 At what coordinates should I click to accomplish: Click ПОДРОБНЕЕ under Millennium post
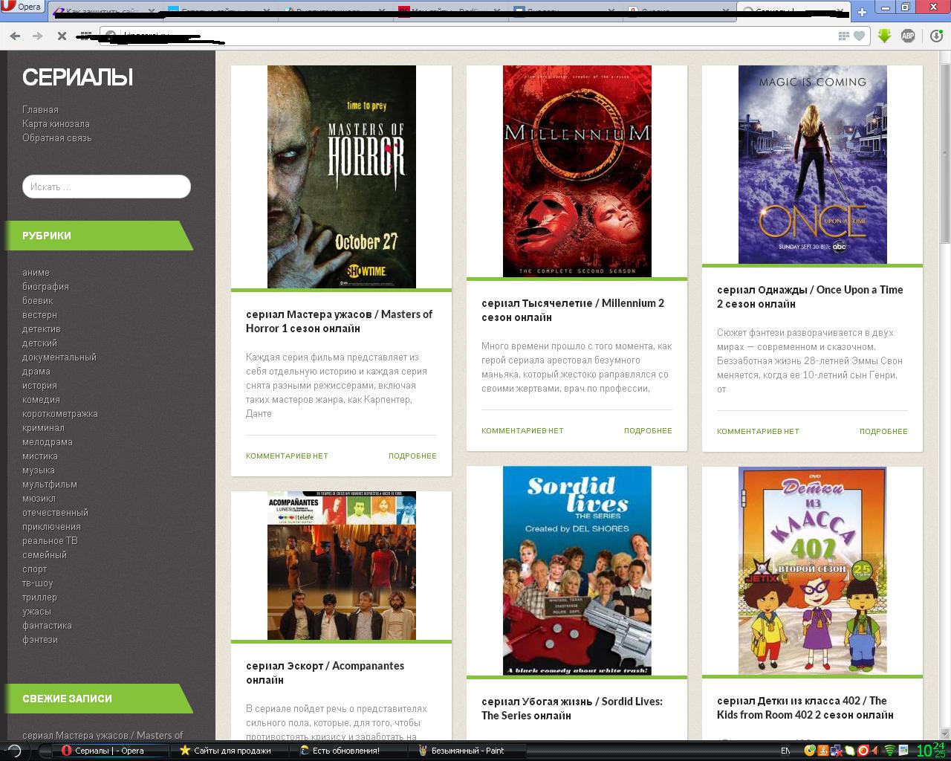point(648,431)
